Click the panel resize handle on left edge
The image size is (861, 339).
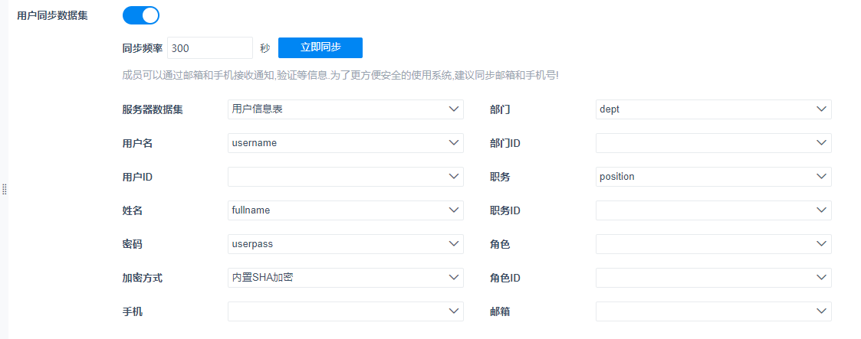[4, 189]
